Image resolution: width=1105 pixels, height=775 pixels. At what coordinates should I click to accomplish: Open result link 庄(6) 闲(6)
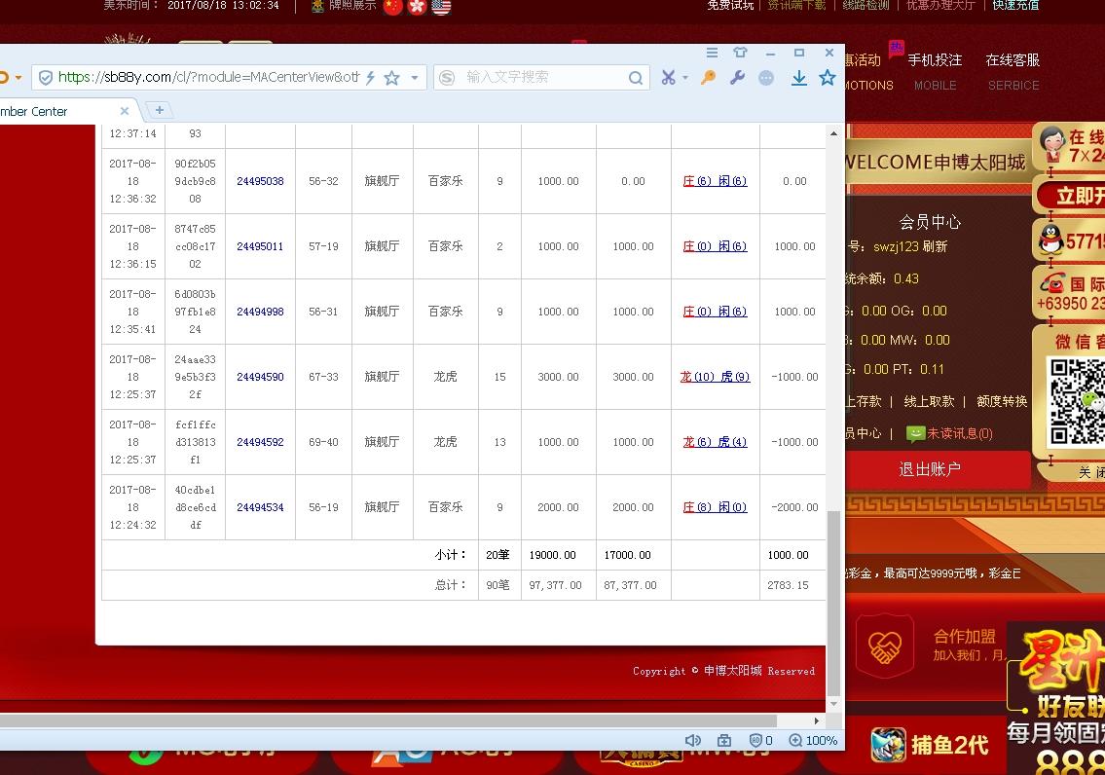click(715, 181)
